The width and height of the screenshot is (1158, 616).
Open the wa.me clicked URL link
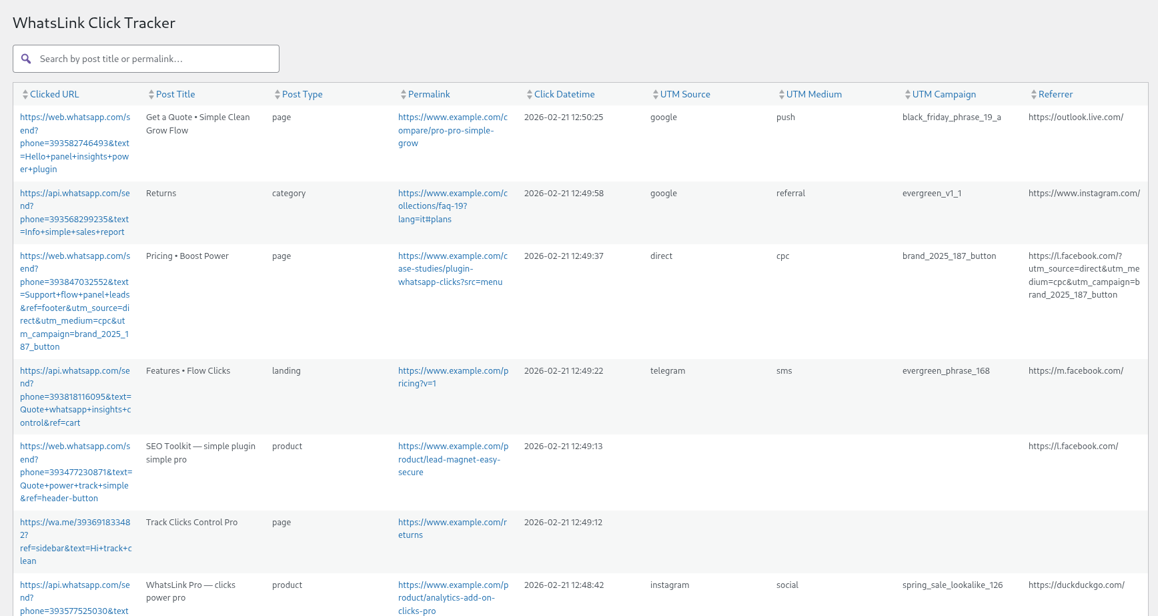point(75,541)
